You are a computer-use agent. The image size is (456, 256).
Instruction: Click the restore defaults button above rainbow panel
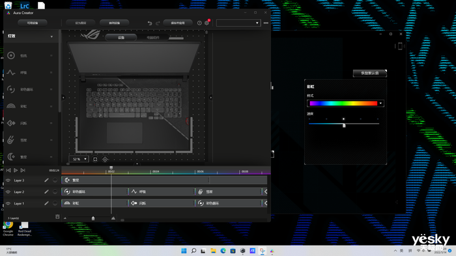370,73
